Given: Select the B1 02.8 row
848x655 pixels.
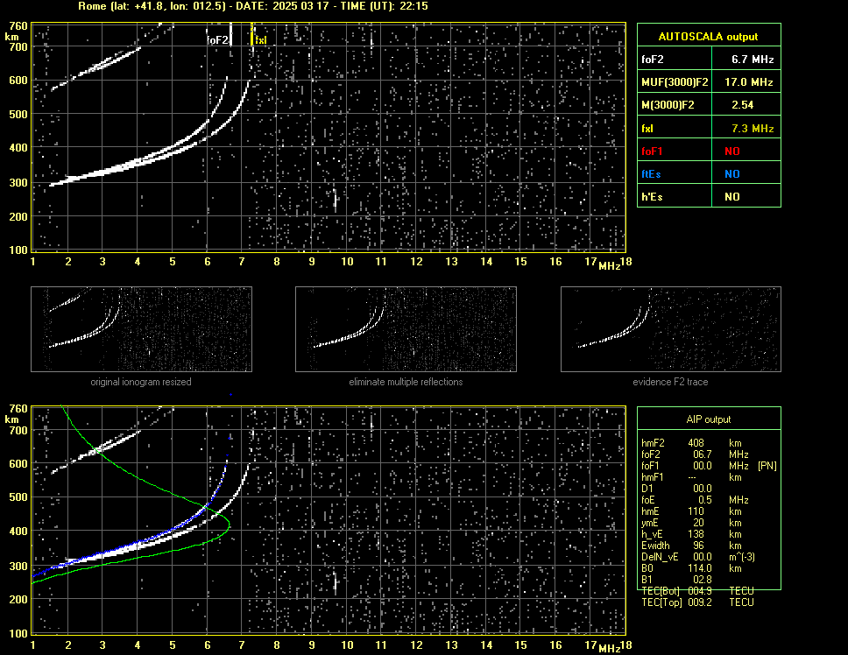Looking at the screenshot, I should (x=676, y=580).
